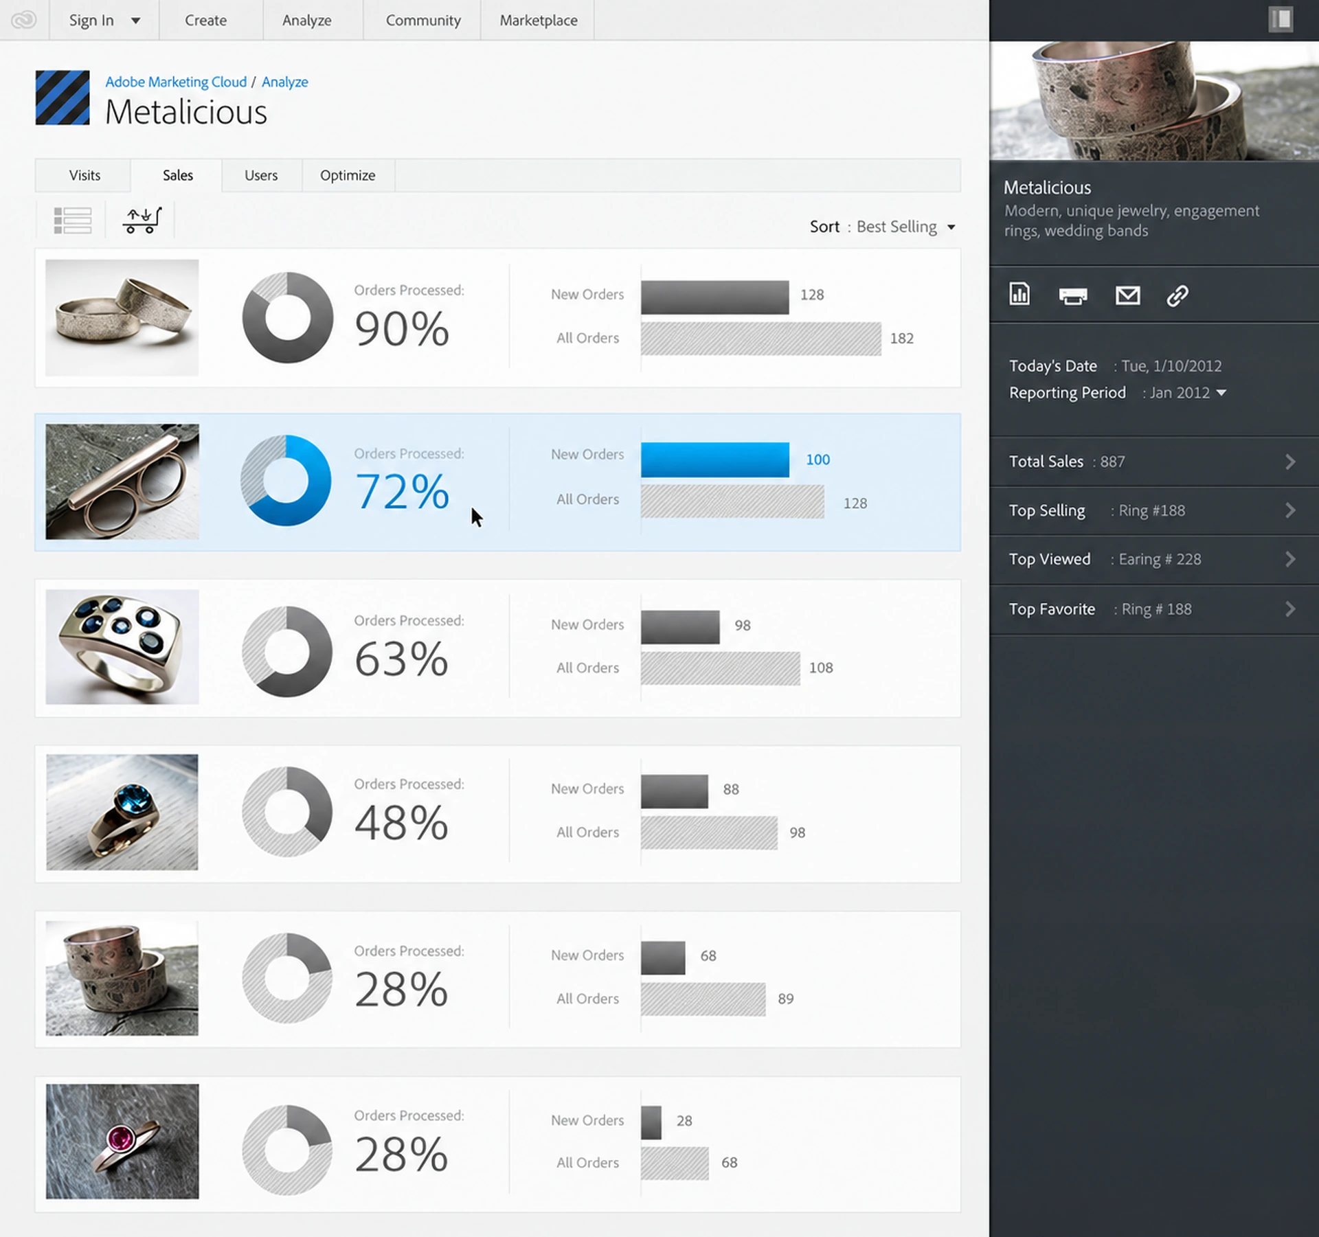Click the 48% orders donut chart

[287, 812]
